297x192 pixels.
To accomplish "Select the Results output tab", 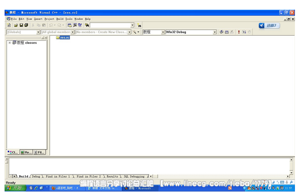I will (x=112, y=177).
